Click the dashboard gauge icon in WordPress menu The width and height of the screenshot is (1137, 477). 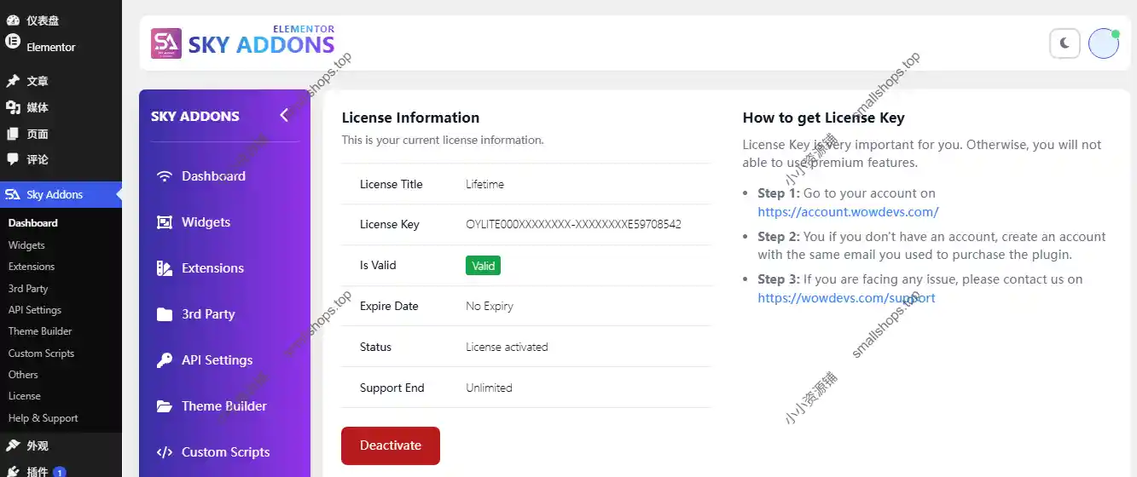(x=13, y=20)
